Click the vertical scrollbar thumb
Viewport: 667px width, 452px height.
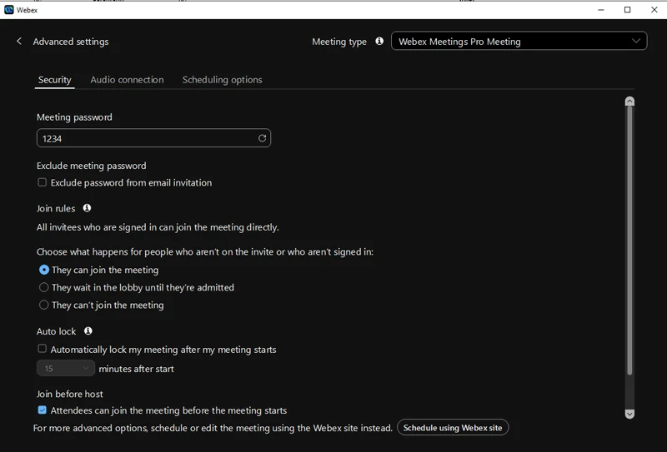(x=629, y=240)
